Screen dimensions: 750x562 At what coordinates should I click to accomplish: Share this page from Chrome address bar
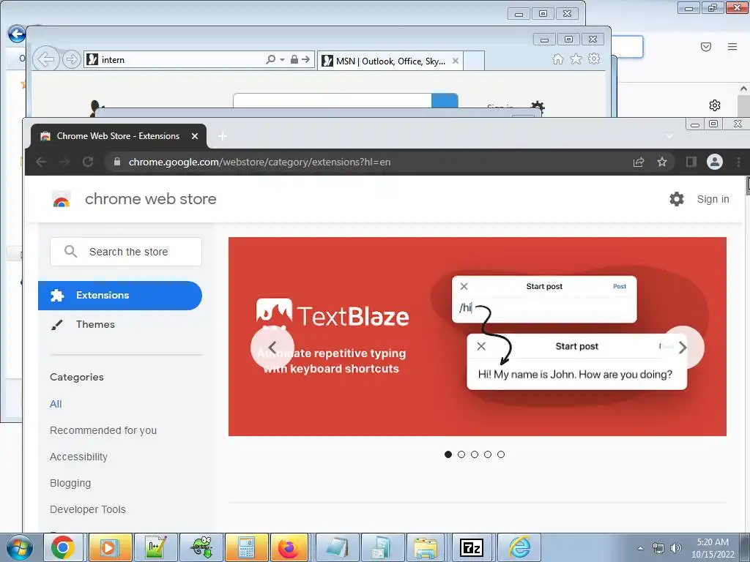coord(639,162)
